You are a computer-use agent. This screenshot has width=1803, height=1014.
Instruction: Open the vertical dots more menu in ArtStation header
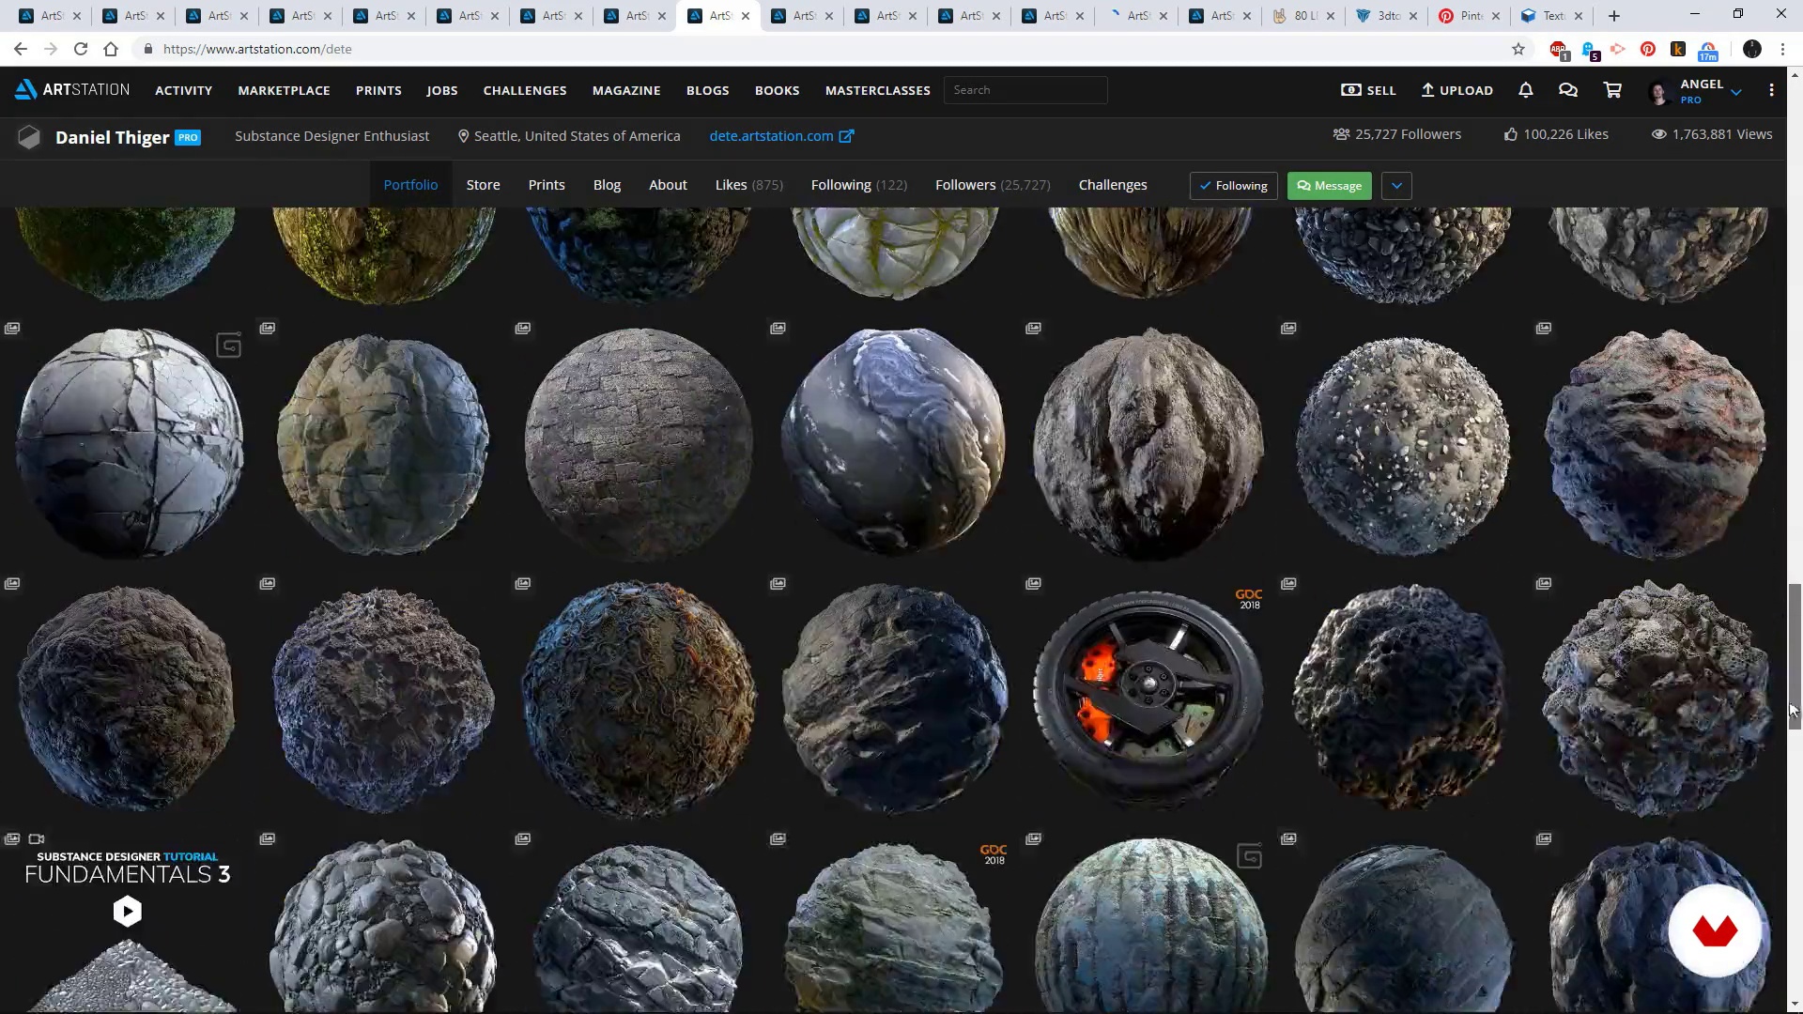[x=1771, y=90]
